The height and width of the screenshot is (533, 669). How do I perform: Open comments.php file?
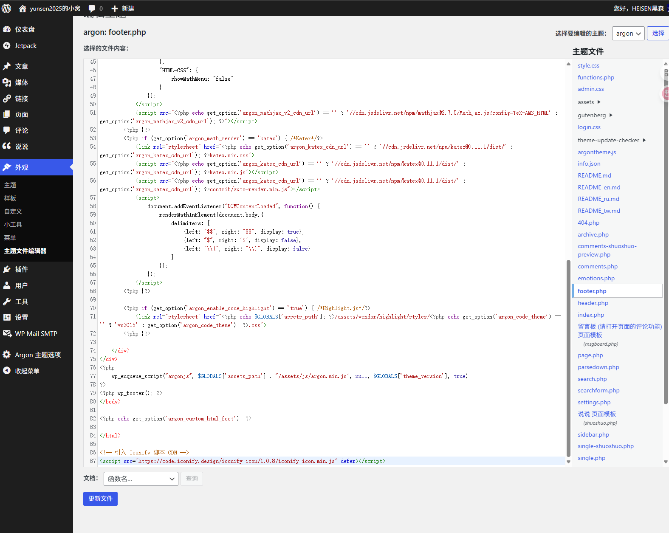pyautogui.click(x=598, y=266)
